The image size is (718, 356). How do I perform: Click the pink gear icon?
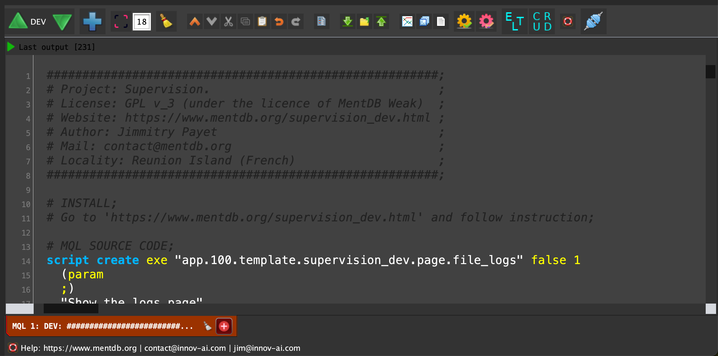tap(486, 22)
